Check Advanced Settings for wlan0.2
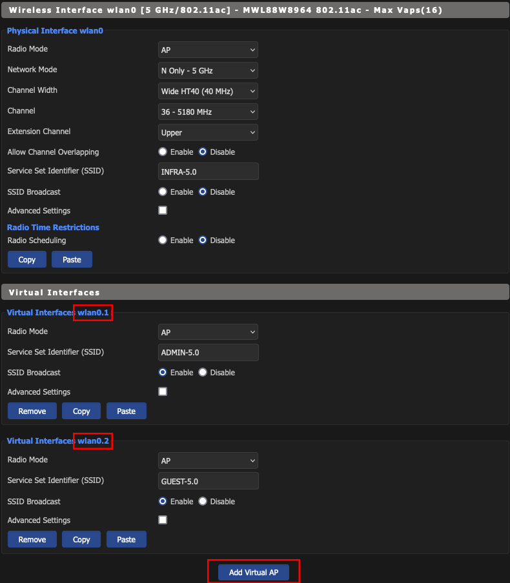Viewport: 510px width, 583px height. [x=163, y=520]
